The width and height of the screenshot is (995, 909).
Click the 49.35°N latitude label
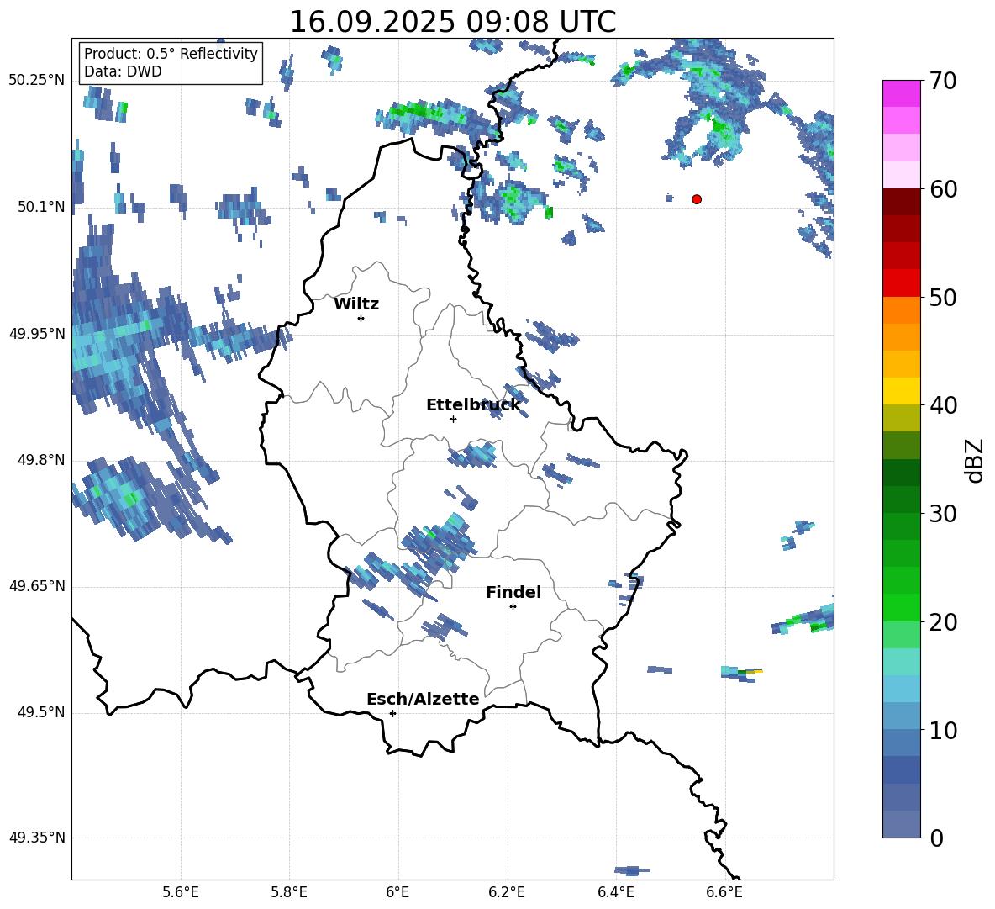click(37, 838)
